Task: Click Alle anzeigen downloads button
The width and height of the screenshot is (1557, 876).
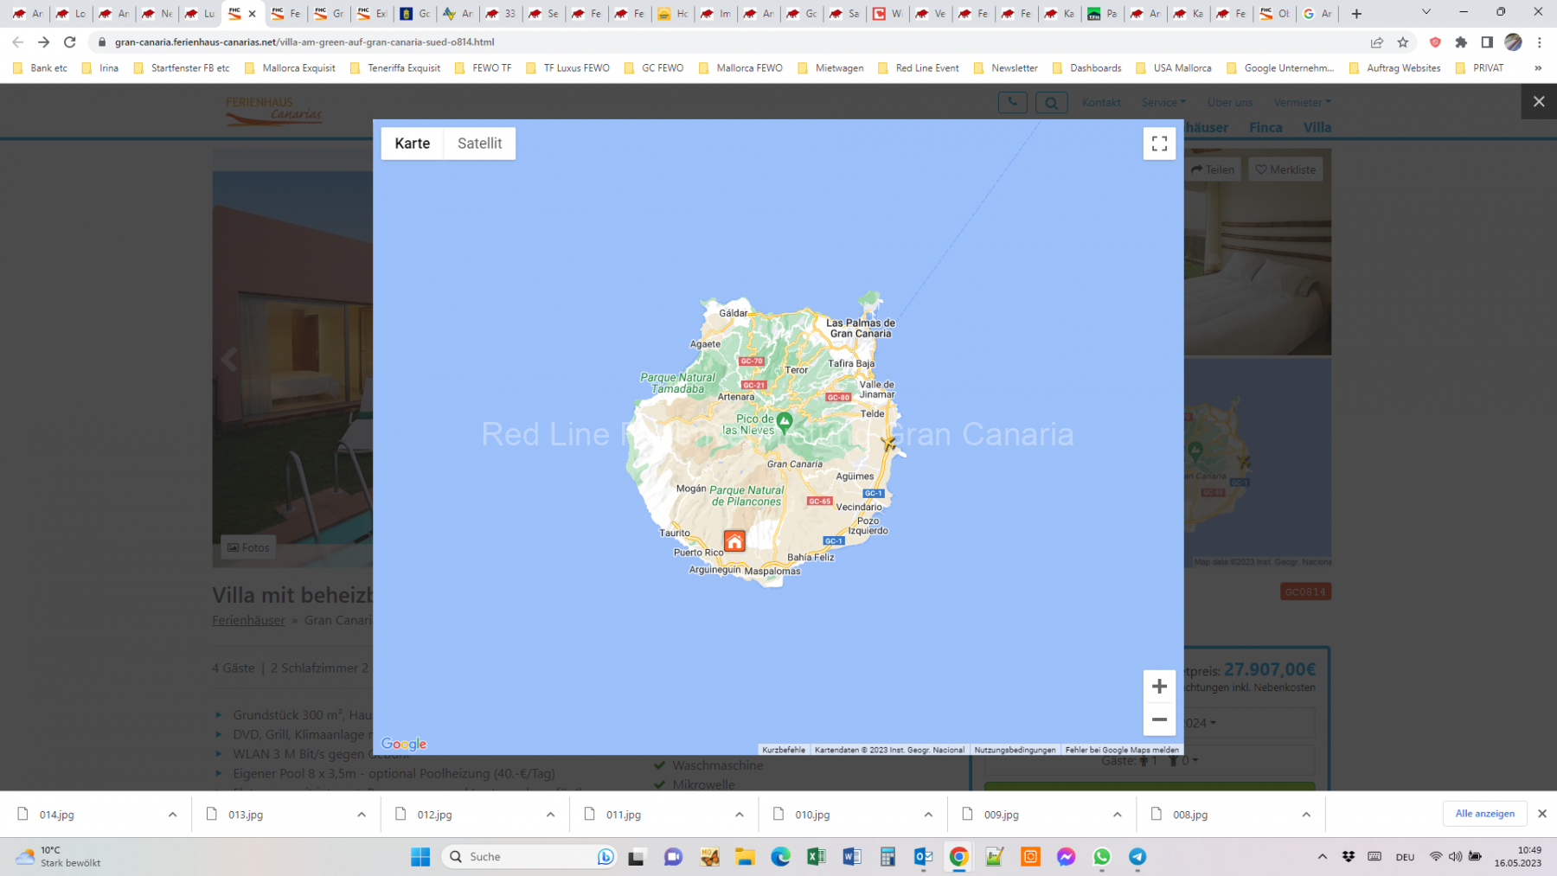Action: click(1484, 814)
